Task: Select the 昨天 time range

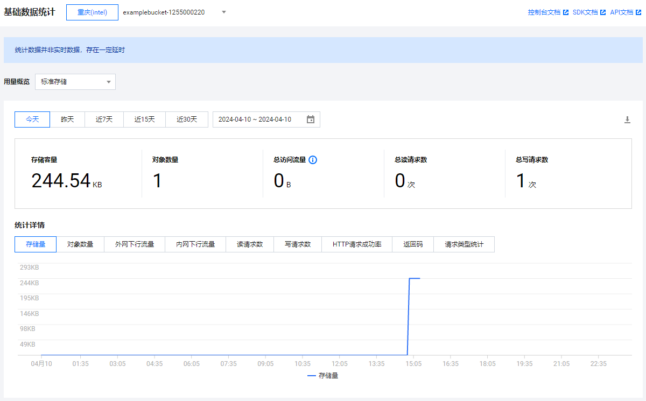Action: [67, 119]
